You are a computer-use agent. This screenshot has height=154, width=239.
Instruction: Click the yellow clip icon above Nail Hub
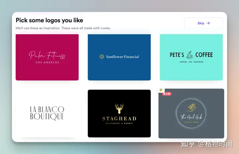[161, 90]
